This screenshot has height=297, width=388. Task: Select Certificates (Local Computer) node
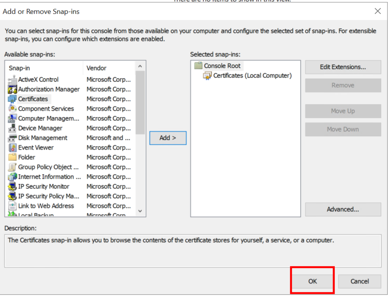click(x=252, y=76)
